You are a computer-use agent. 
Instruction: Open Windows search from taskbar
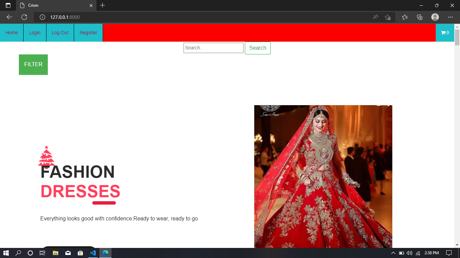point(18,253)
